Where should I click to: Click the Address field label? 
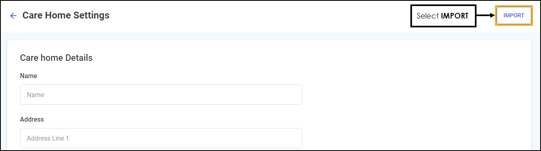pyautogui.click(x=32, y=119)
